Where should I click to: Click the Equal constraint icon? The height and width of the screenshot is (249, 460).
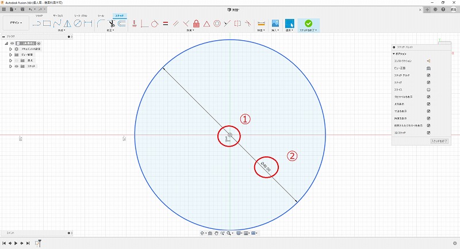coord(165,24)
